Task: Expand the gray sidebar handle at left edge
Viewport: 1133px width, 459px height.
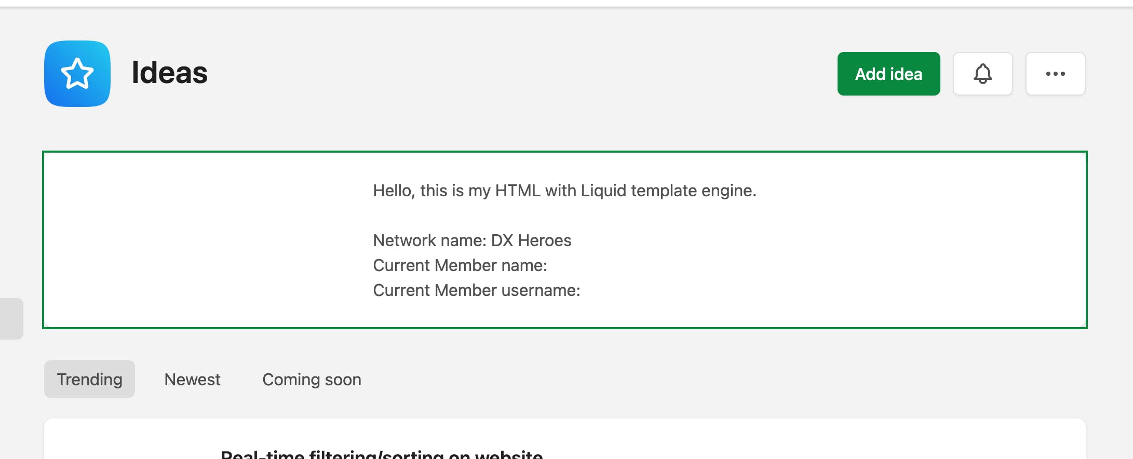Action: point(11,318)
